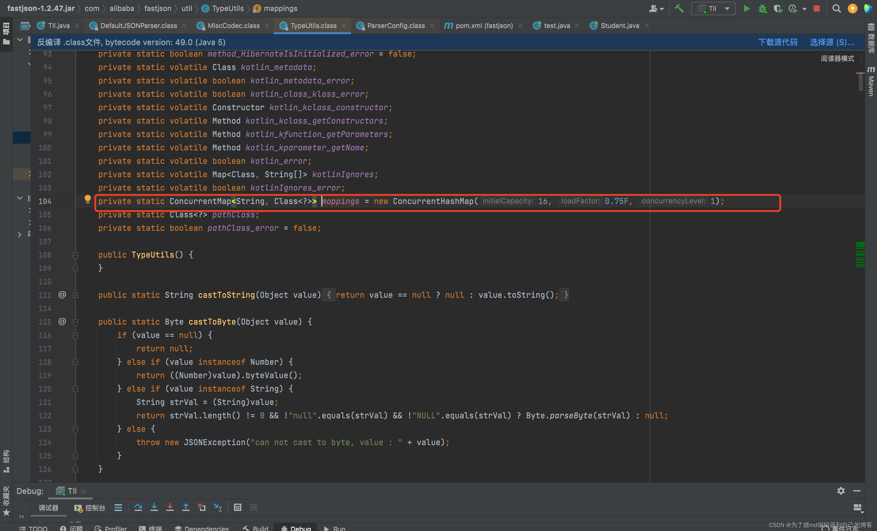Stop the process with the red square
This screenshot has width=877, height=531.
[816, 8]
